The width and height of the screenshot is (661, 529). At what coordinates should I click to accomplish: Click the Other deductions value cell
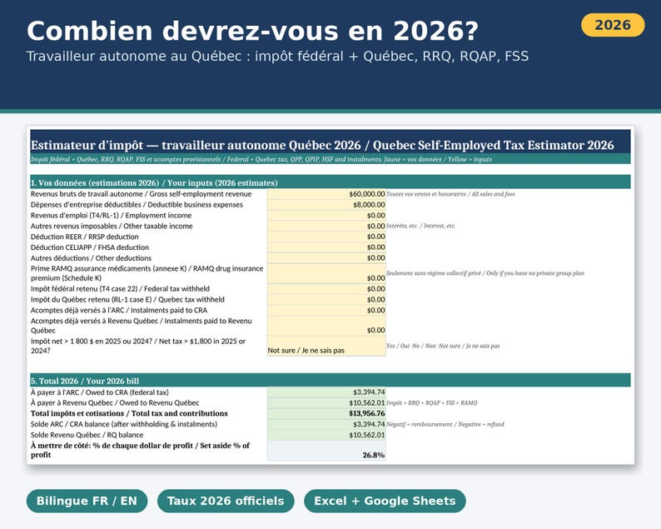326,257
